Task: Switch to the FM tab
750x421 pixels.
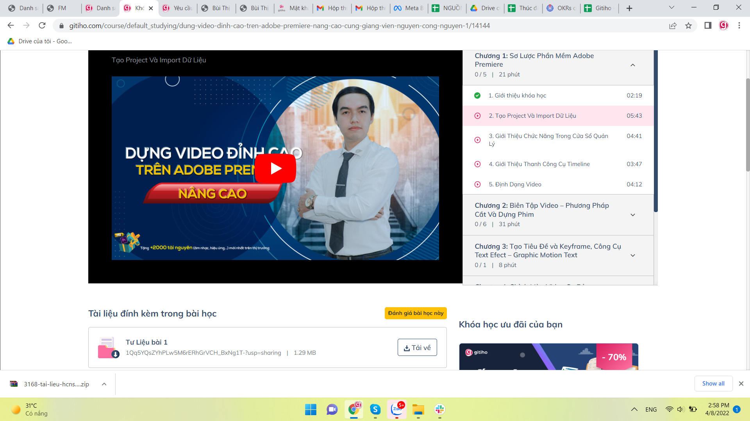Action: click(62, 8)
